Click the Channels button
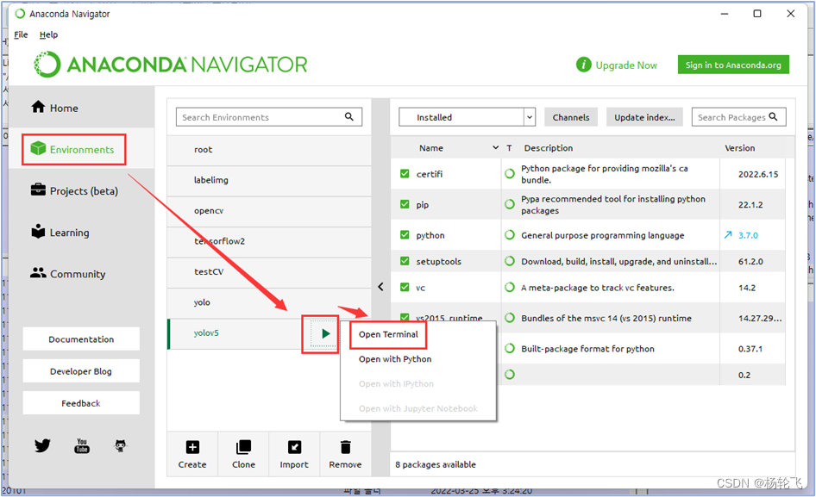 pyautogui.click(x=571, y=117)
